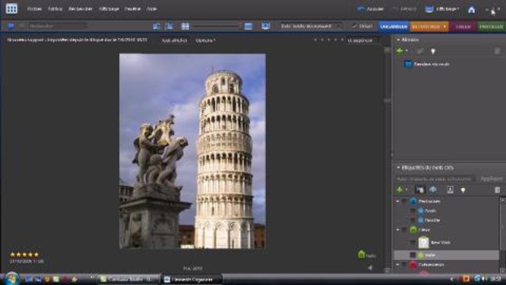The width and height of the screenshot is (506, 285).
Task: Switch to the purple CRÉER tab
Action: coord(463,27)
